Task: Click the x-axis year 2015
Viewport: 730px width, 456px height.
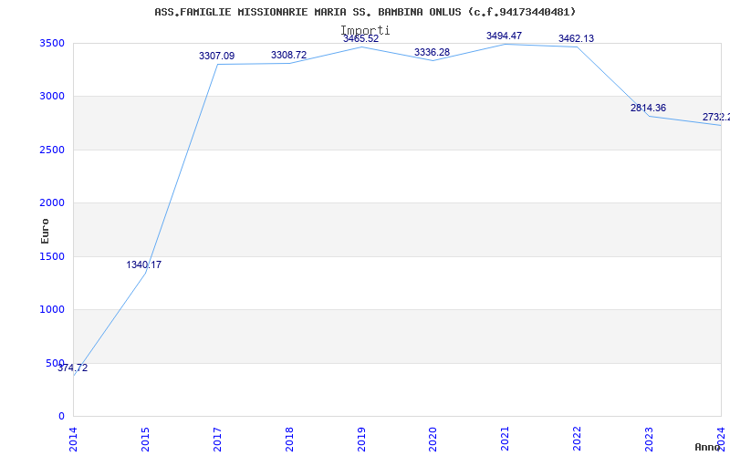Action: click(x=145, y=440)
